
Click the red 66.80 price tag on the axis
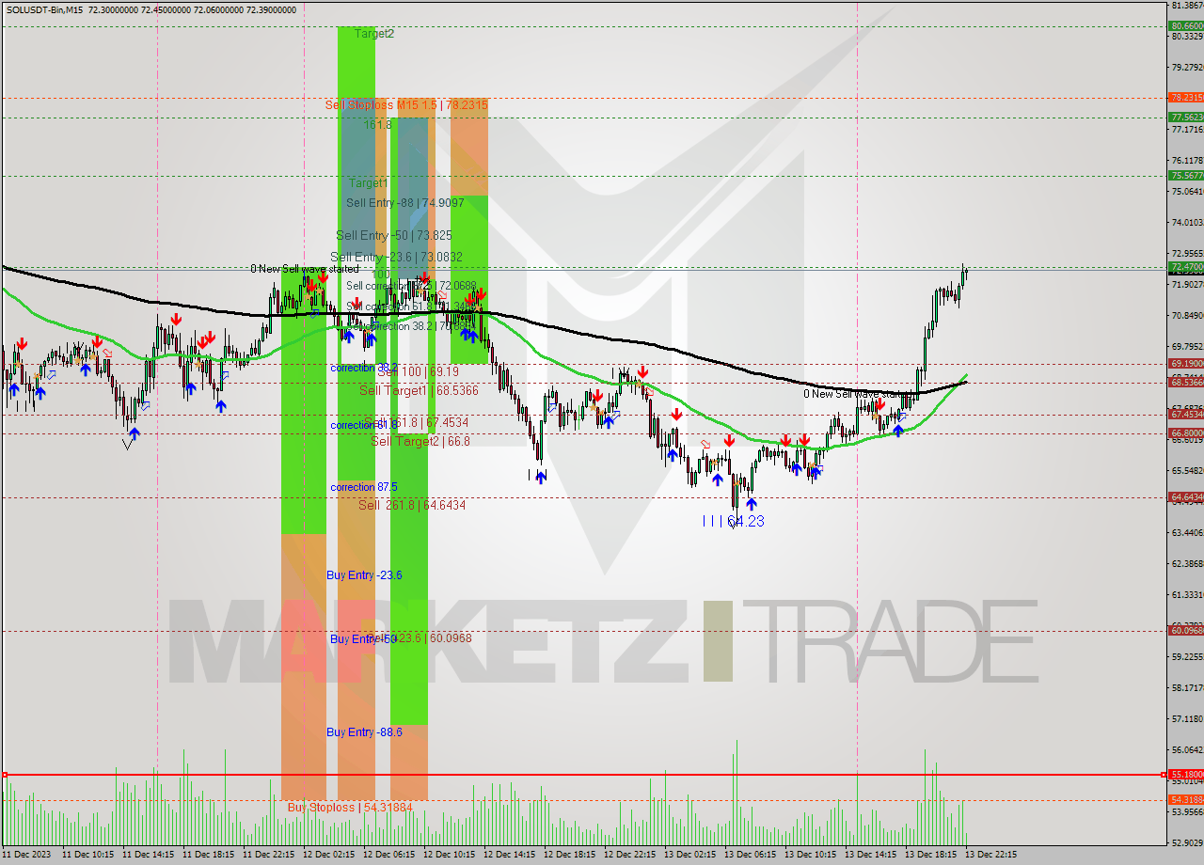(x=1186, y=433)
